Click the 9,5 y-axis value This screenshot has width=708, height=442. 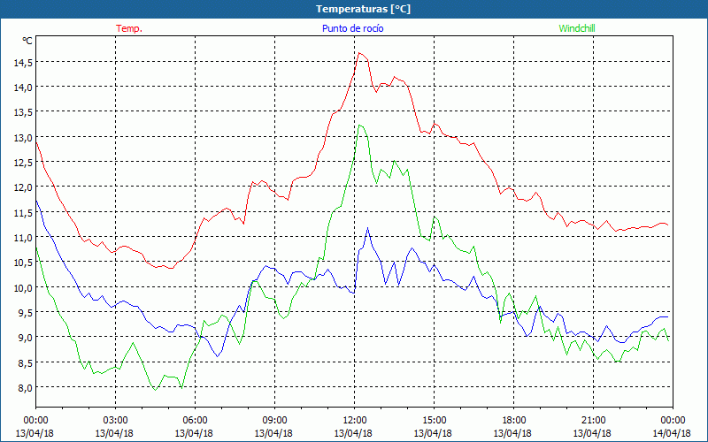pos(25,313)
